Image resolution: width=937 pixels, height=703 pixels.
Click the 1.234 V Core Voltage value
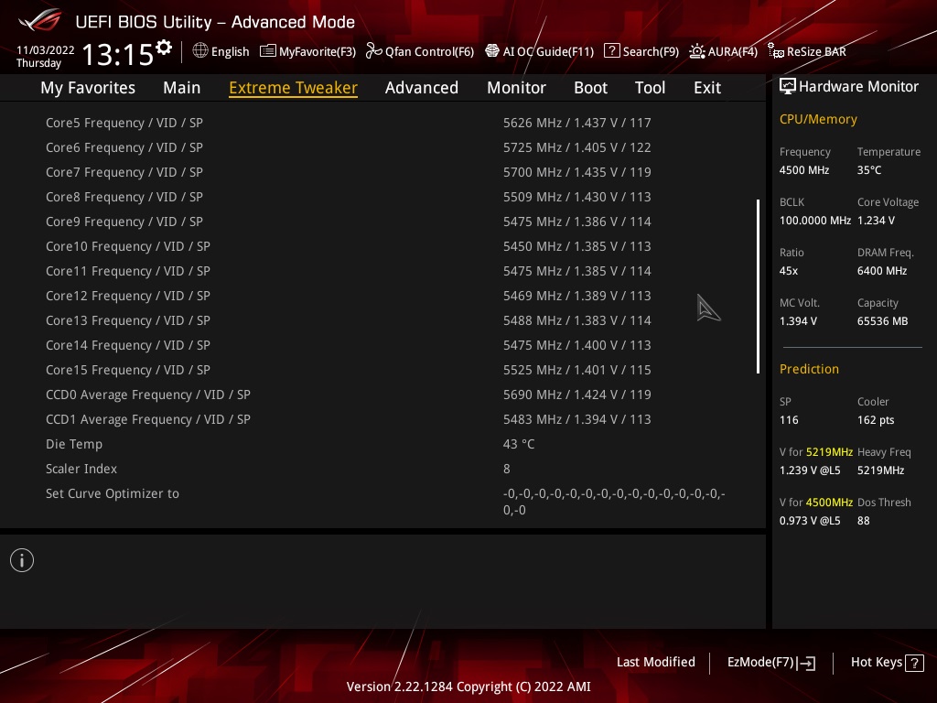tap(876, 221)
